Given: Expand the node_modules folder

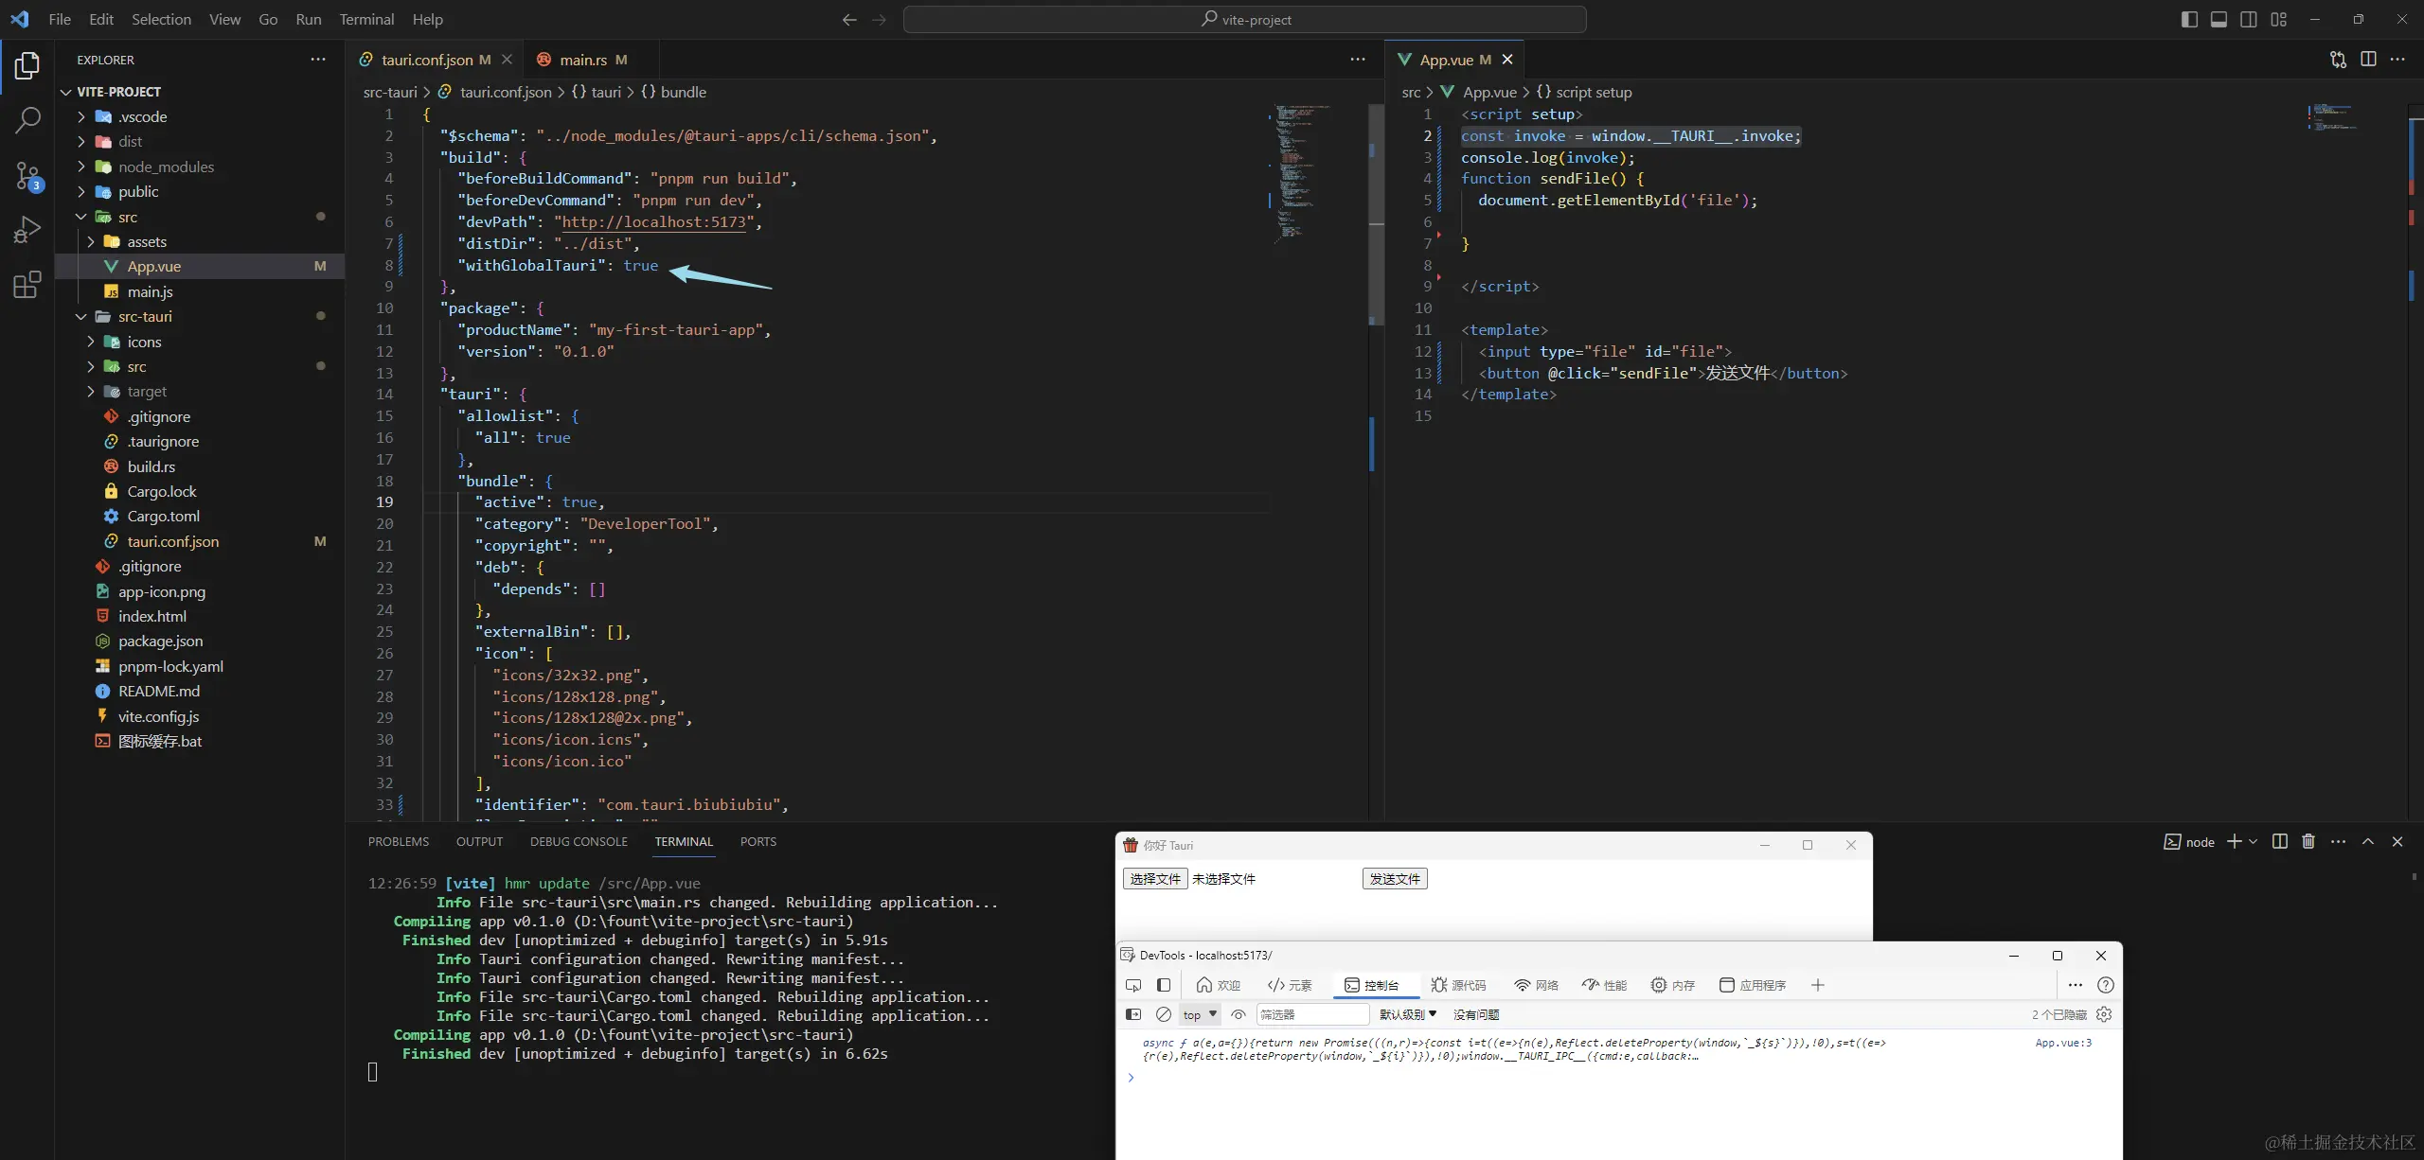Looking at the screenshot, I should coord(166,167).
